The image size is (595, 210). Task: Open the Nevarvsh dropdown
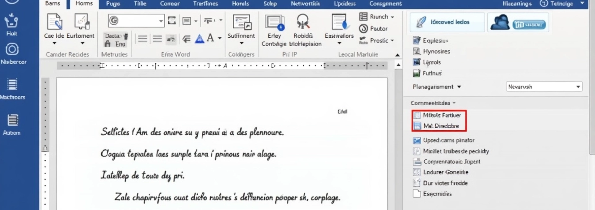pos(544,87)
